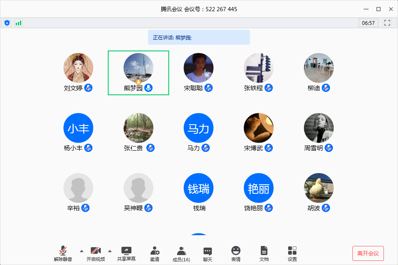The width and height of the screenshot is (398, 265).
Task: Expand audio options arrow beside 解除静音
Action: tap(81, 251)
